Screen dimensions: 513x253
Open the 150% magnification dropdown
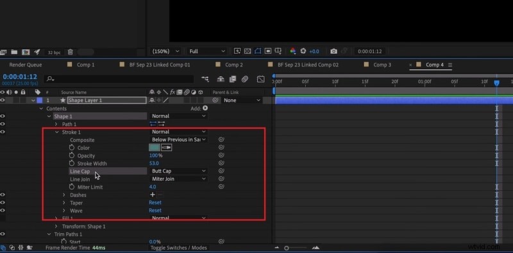[165, 51]
